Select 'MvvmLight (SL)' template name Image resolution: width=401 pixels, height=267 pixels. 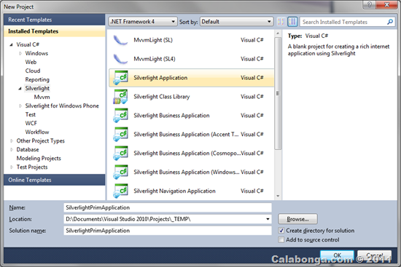153,40
